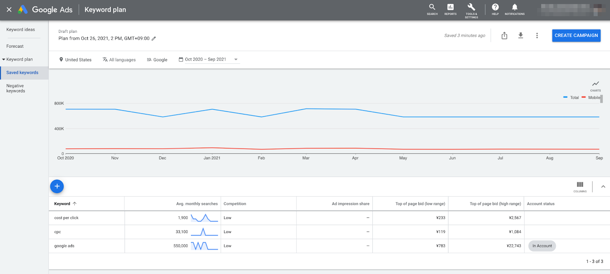Image resolution: width=610 pixels, height=274 pixels.
Task: Click the ¥233 low range bid
Action: point(441,218)
